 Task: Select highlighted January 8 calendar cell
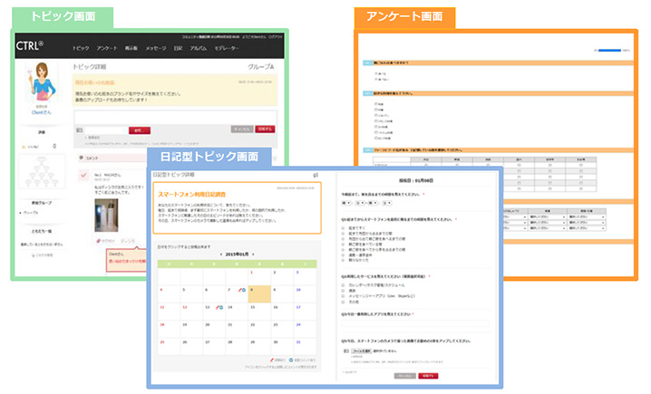click(260, 293)
